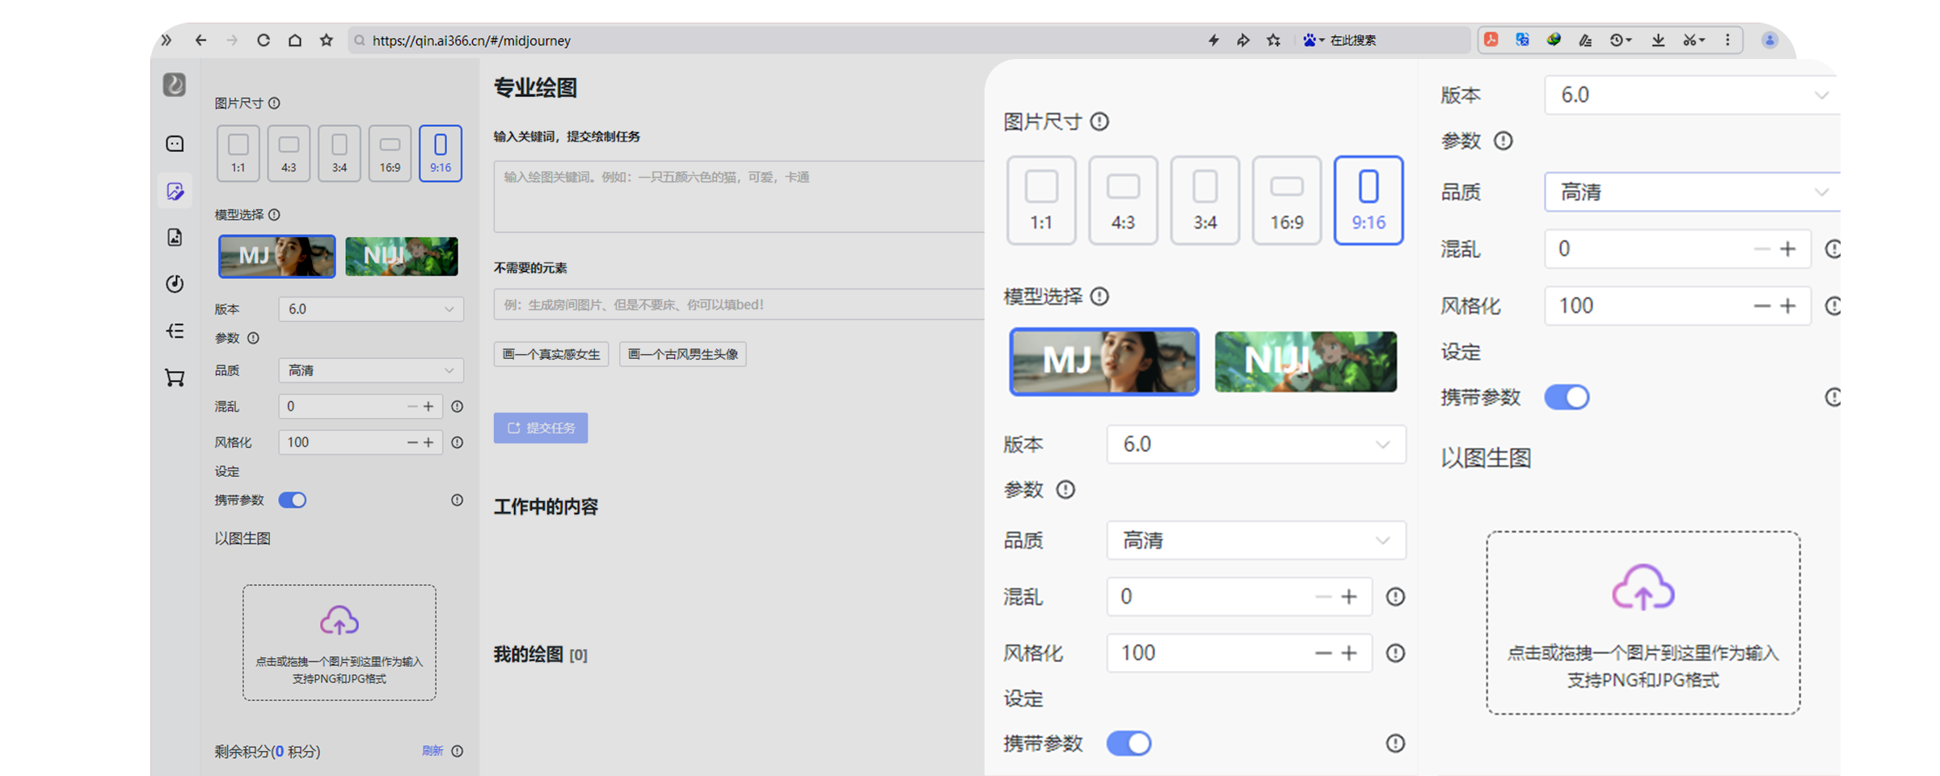Open the chat bubble icon in the sidebar
The image size is (1940, 776).
point(175,144)
